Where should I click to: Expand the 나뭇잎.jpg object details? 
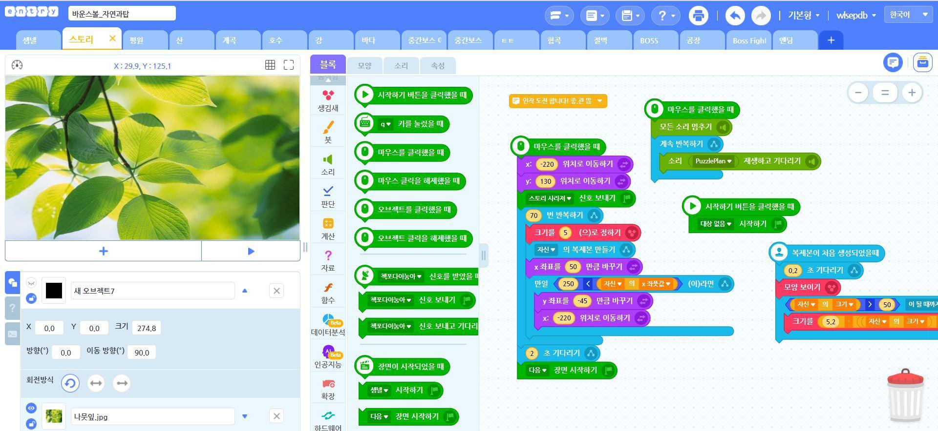pos(245,416)
